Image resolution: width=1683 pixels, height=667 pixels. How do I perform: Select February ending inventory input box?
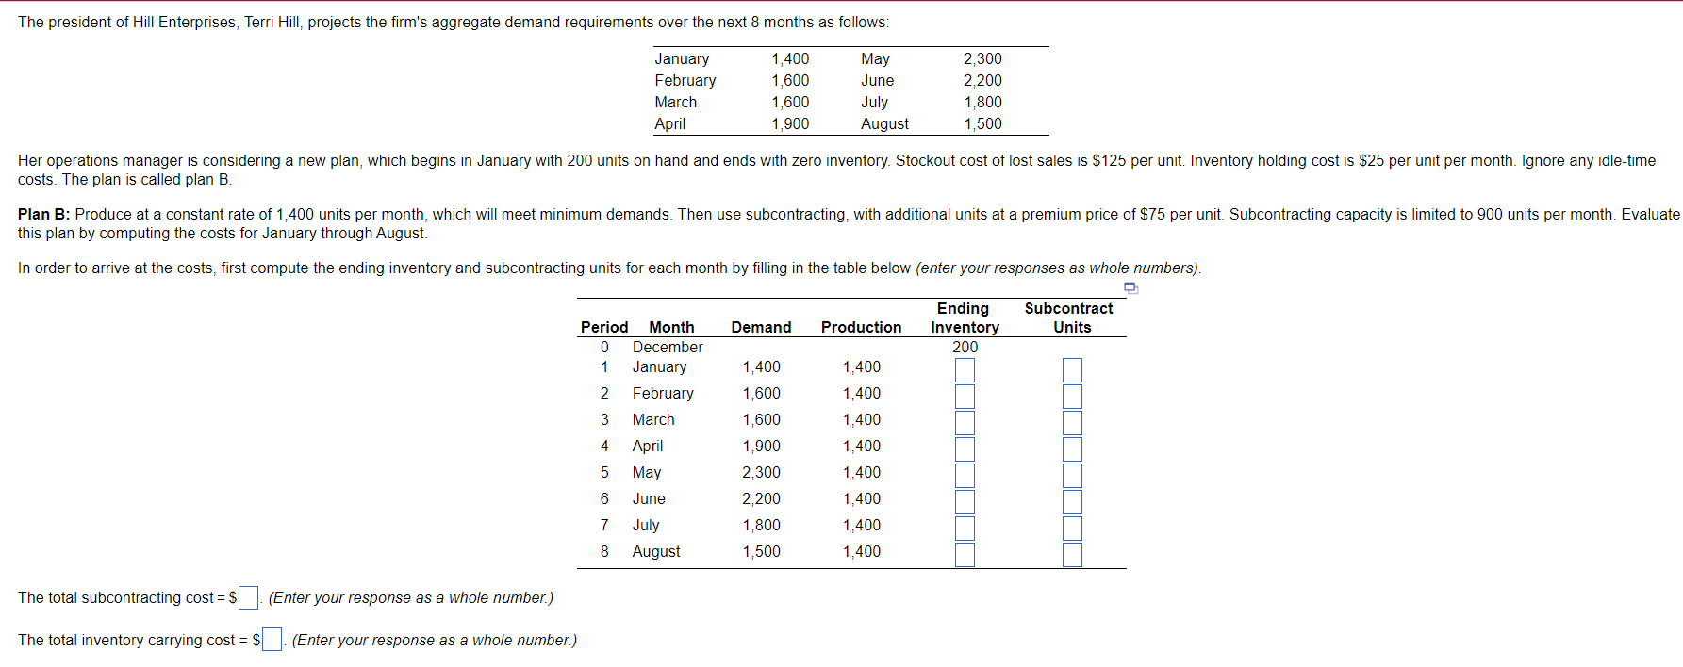[x=965, y=397]
